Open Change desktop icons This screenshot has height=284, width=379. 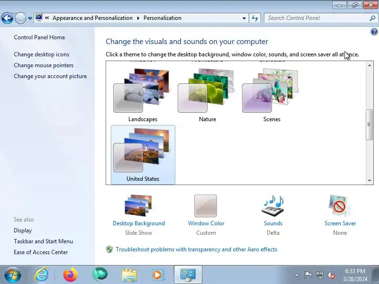tap(41, 54)
